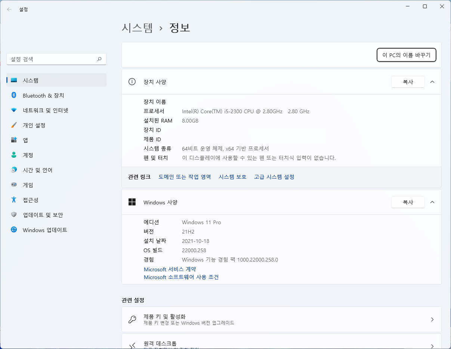Click the Bluetooth icon in sidebar

coord(14,95)
